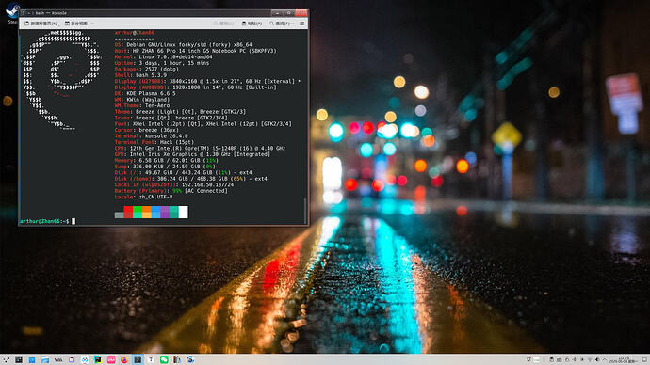
Task: Click the shield icon in system tray
Action: point(528,359)
